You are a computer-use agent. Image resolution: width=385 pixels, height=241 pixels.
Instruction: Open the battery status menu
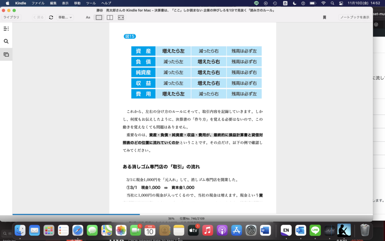point(312,4)
